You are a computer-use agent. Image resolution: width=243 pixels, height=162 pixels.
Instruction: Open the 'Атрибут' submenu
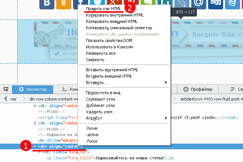point(124,118)
